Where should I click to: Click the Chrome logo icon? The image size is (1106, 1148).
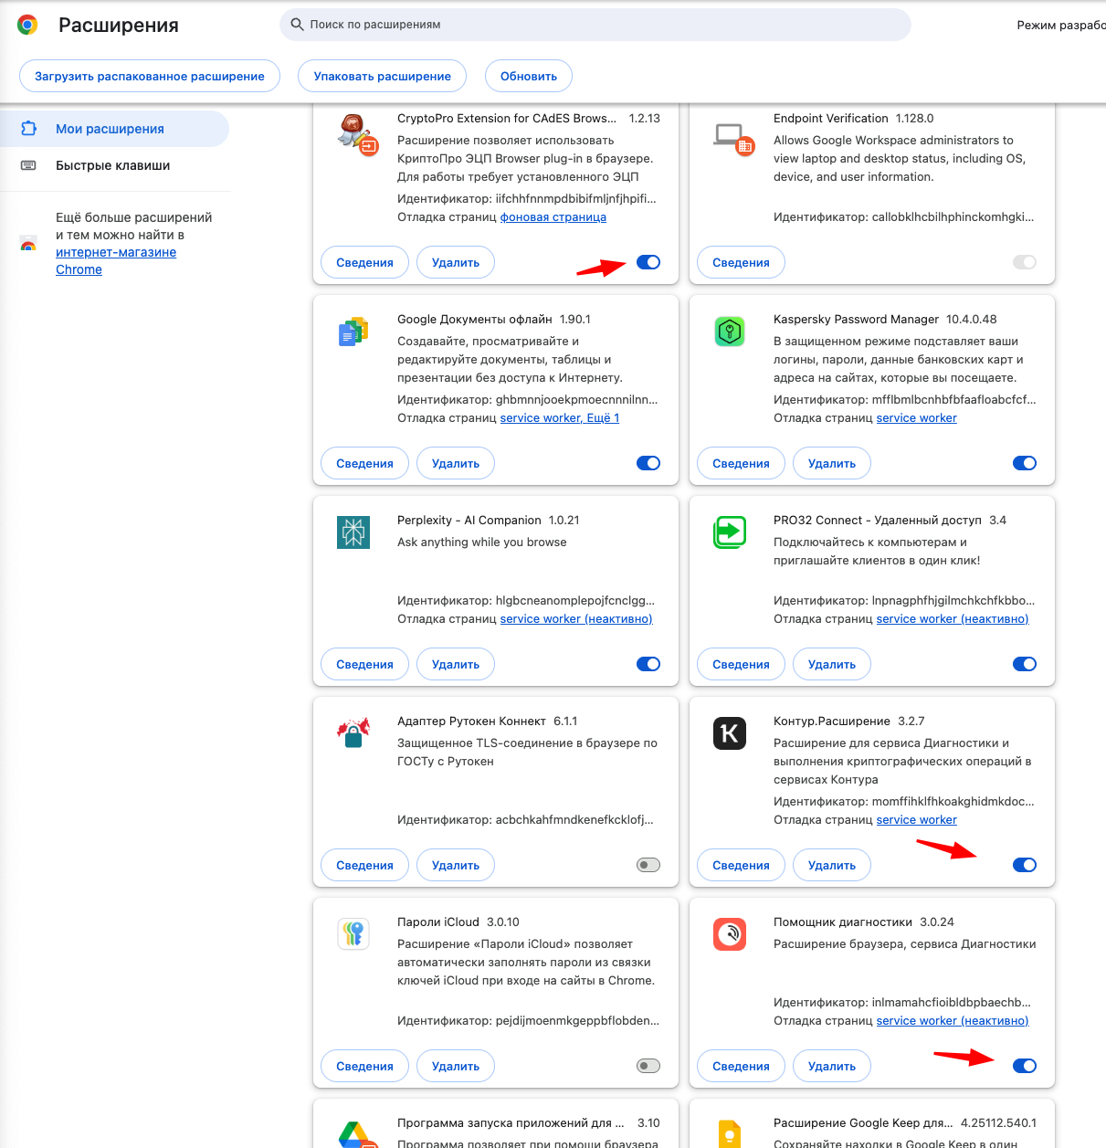click(27, 25)
